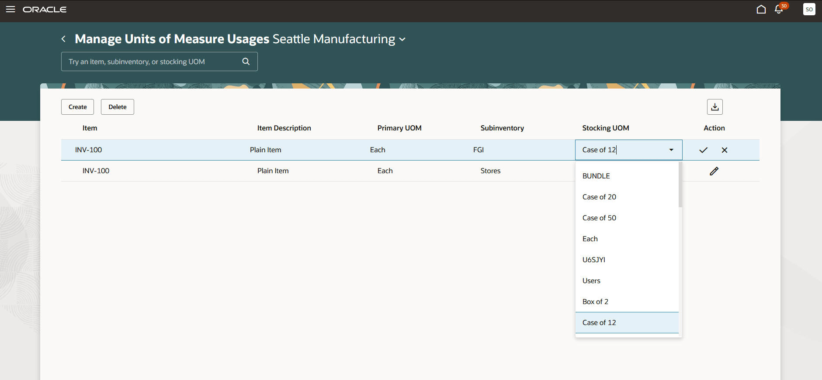Screen dimensions: 822x380
Task: Choose BUNDLE from the list
Action: (627, 176)
